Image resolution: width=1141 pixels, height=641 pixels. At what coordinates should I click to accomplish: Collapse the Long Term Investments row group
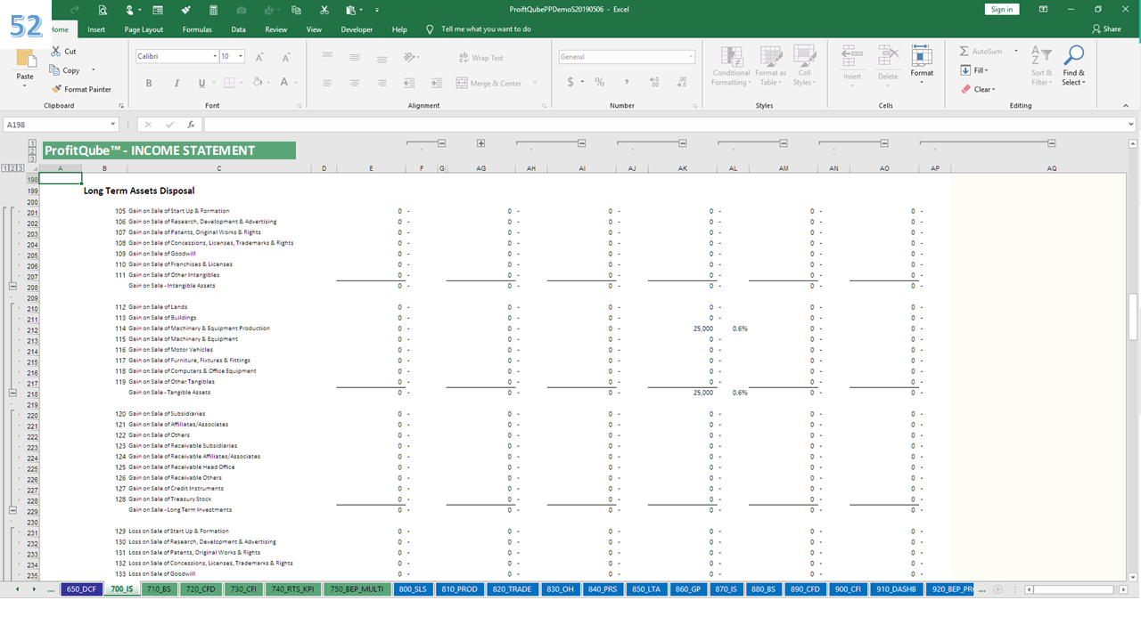point(13,510)
